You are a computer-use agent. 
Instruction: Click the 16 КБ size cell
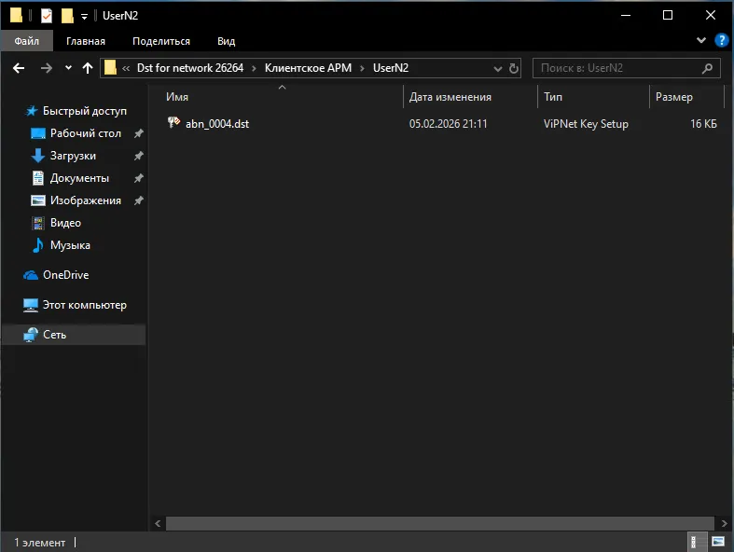click(703, 124)
